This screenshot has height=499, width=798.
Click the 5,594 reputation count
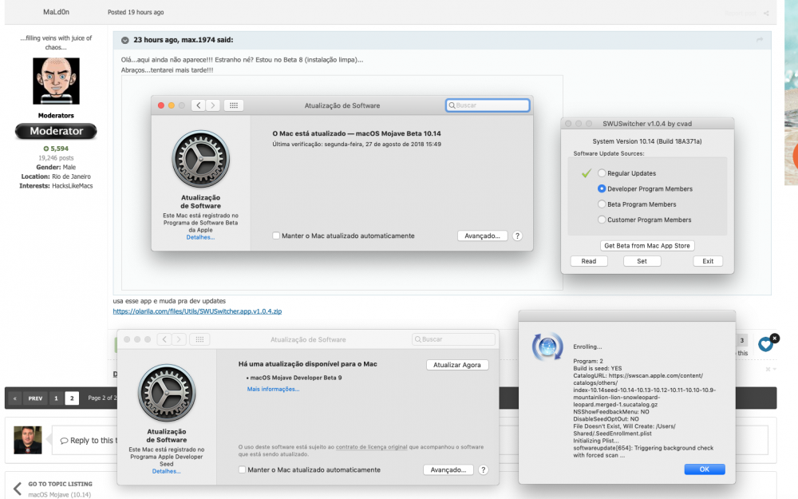(56, 149)
